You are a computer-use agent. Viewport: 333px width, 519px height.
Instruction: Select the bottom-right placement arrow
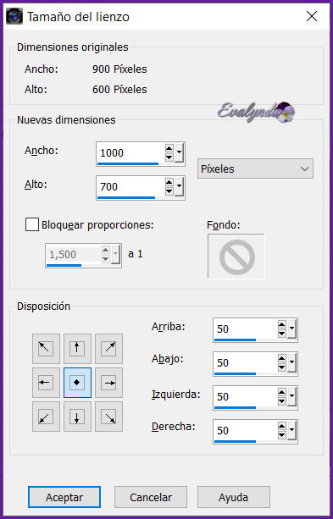click(x=108, y=417)
